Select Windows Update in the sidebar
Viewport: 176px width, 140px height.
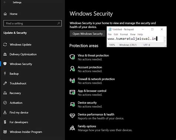[x=20, y=45]
